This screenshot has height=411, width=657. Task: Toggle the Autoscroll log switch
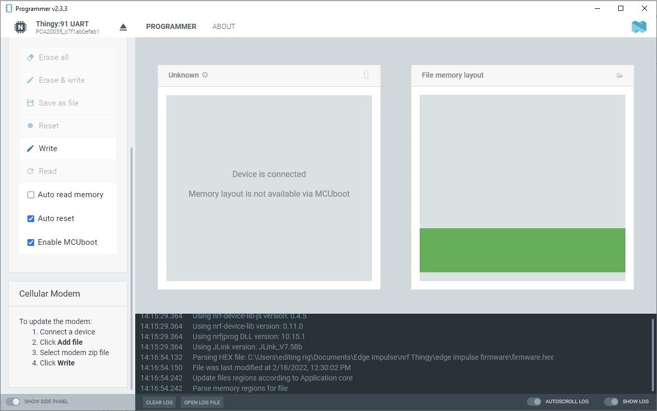[534, 402]
